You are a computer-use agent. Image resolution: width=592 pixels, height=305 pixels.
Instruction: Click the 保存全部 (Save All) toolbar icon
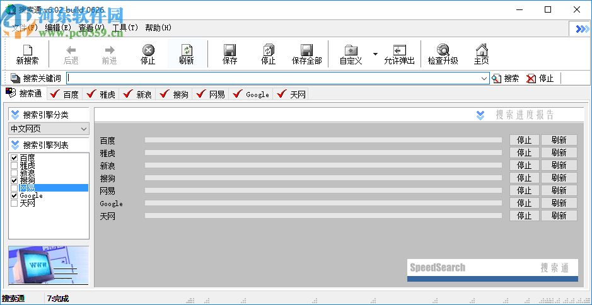point(306,54)
